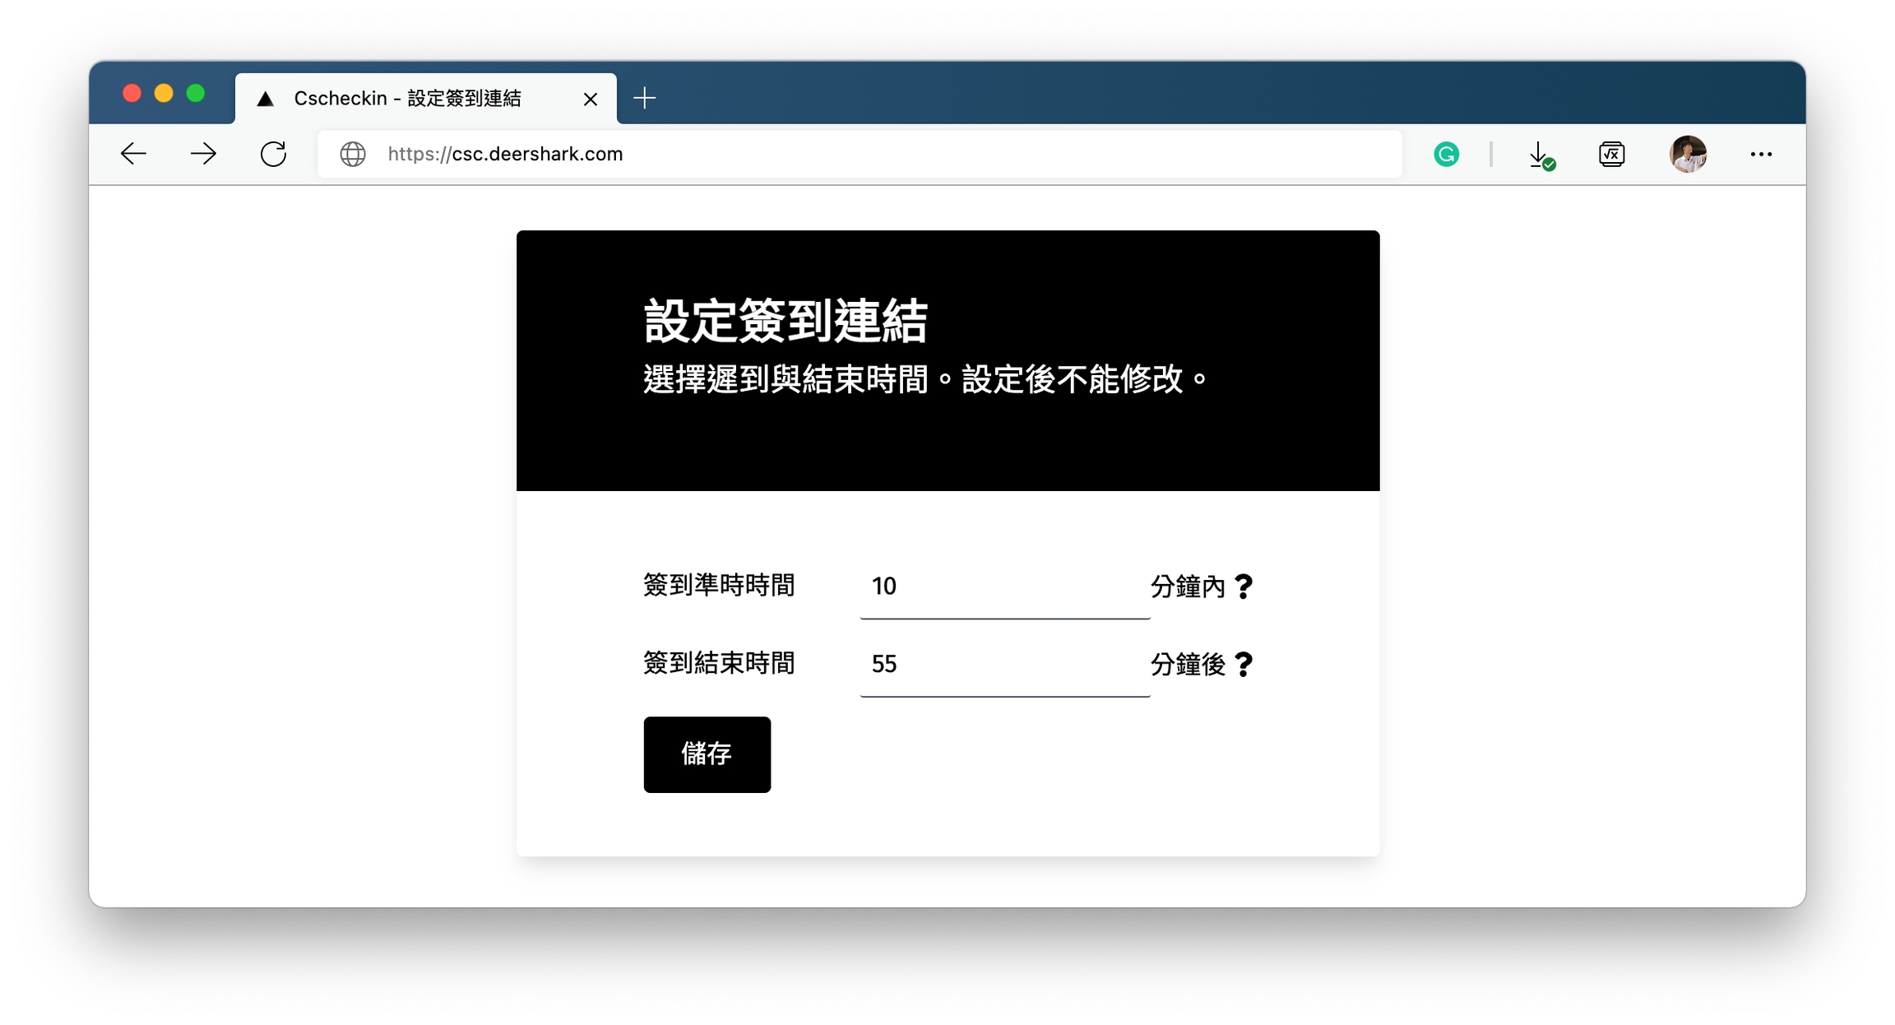1895x1025 pixels.
Task: Click the yellow minimize window button
Action: [164, 93]
